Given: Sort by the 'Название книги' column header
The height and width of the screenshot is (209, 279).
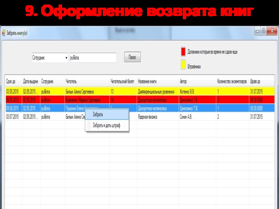Looking at the screenshot, I should pos(147,81).
